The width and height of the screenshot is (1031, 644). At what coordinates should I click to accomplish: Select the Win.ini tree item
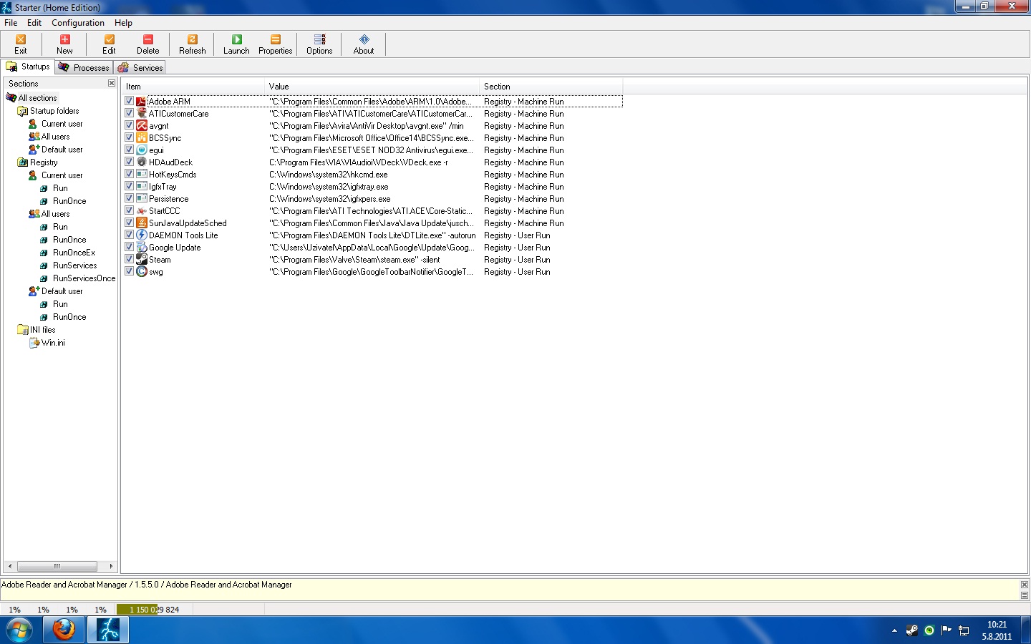pyautogui.click(x=53, y=343)
